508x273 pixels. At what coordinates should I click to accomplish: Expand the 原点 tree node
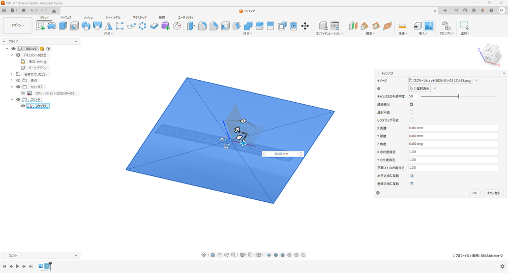[x=12, y=80]
